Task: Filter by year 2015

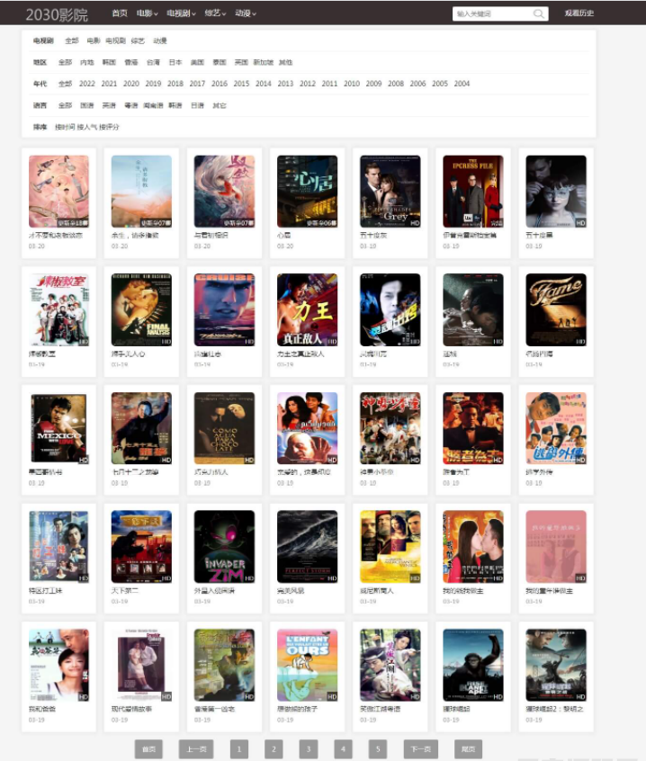Action: [241, 84]
